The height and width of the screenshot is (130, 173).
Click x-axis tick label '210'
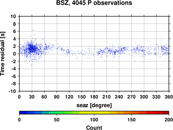pyautogui.click(x=107, y=97)
